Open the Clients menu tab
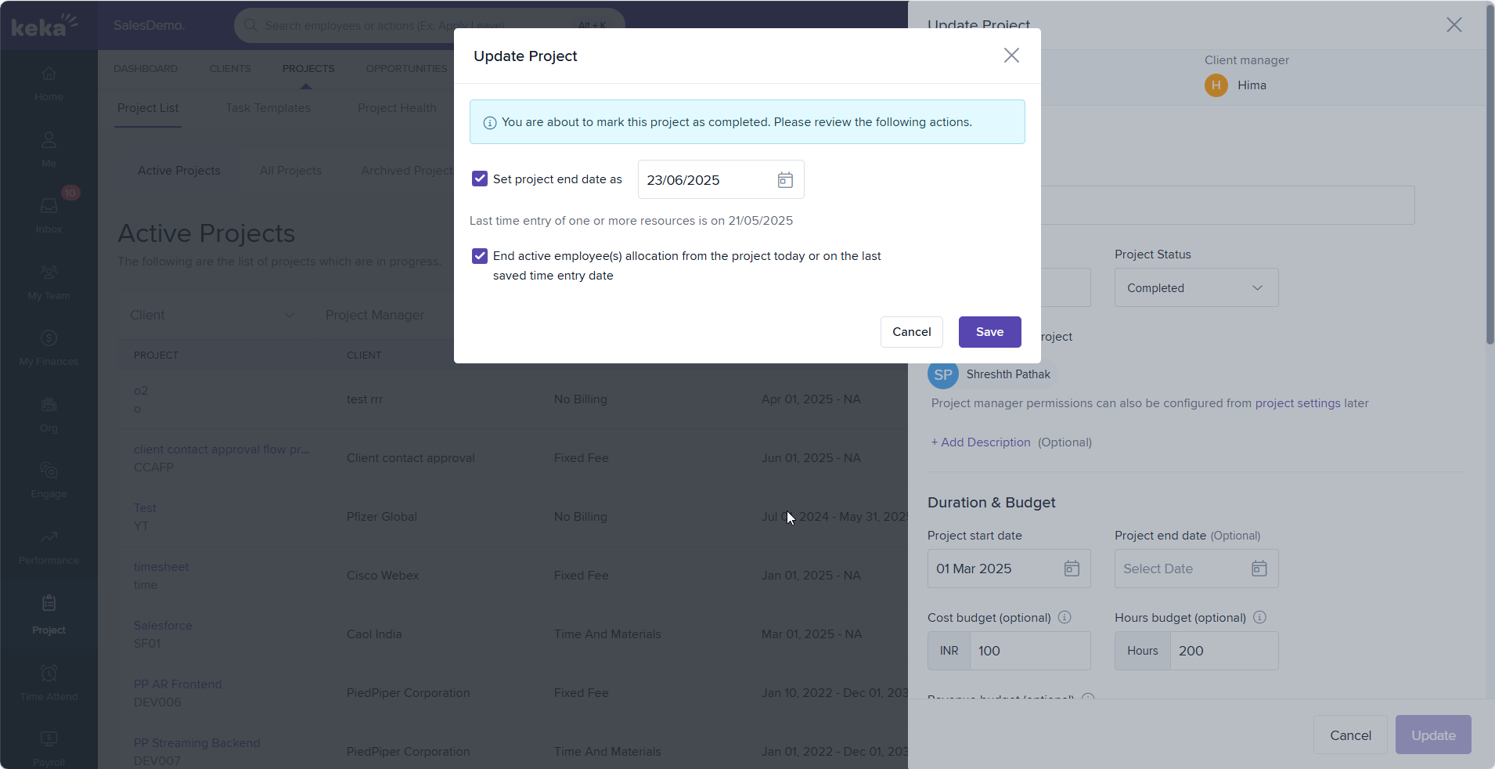This screenshot has width=1495, height=769. click(x=230, y=69)
